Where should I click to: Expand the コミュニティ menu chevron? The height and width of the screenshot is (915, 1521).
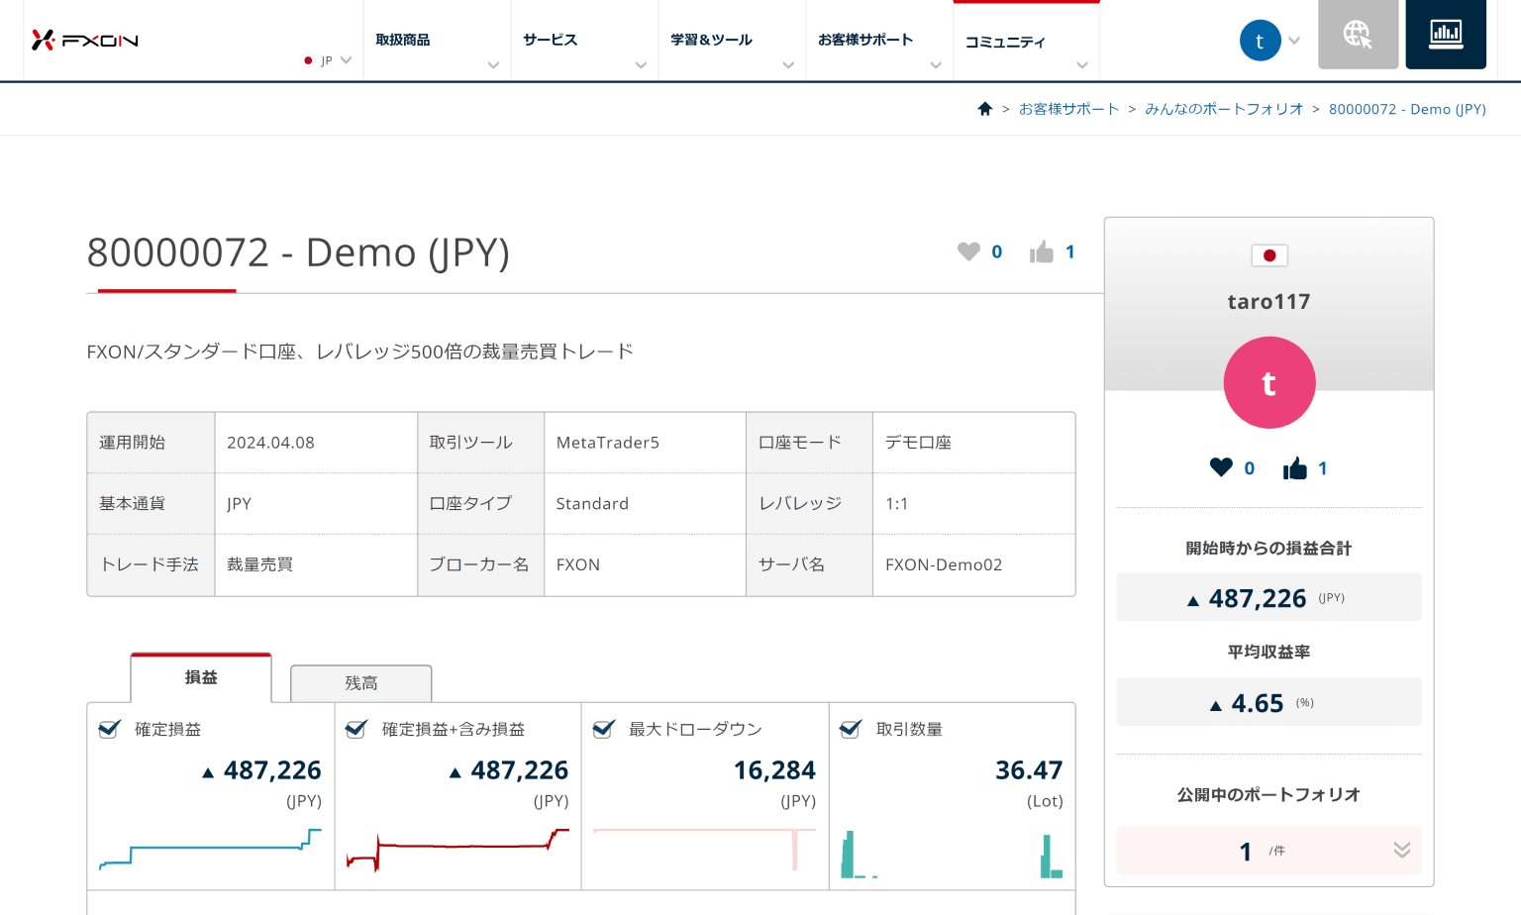[x=1082, y=65]
